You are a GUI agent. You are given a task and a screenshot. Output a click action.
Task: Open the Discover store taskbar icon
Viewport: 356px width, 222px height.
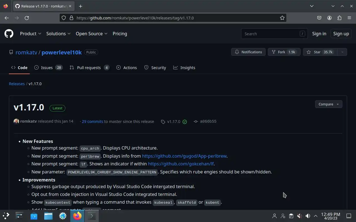[x=34, y=216]
